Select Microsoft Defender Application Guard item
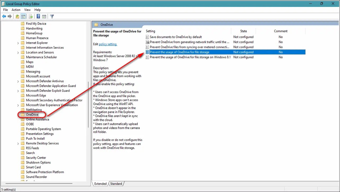The width and height of the screenshot is (340, 192). point(51,86)
